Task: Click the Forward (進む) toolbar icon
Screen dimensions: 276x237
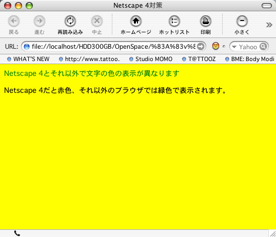Action: point(40,21)
